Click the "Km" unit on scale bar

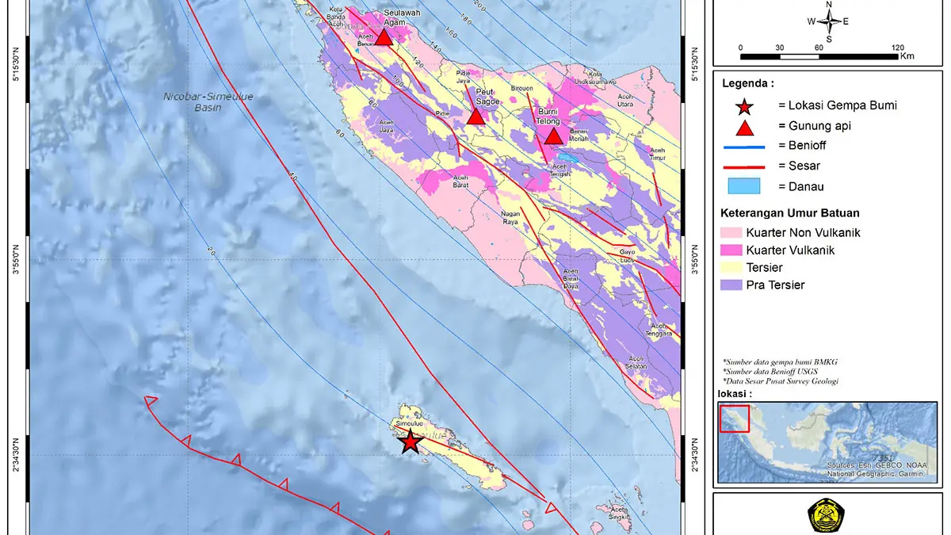pyautogui.click(x=907, y=56)
